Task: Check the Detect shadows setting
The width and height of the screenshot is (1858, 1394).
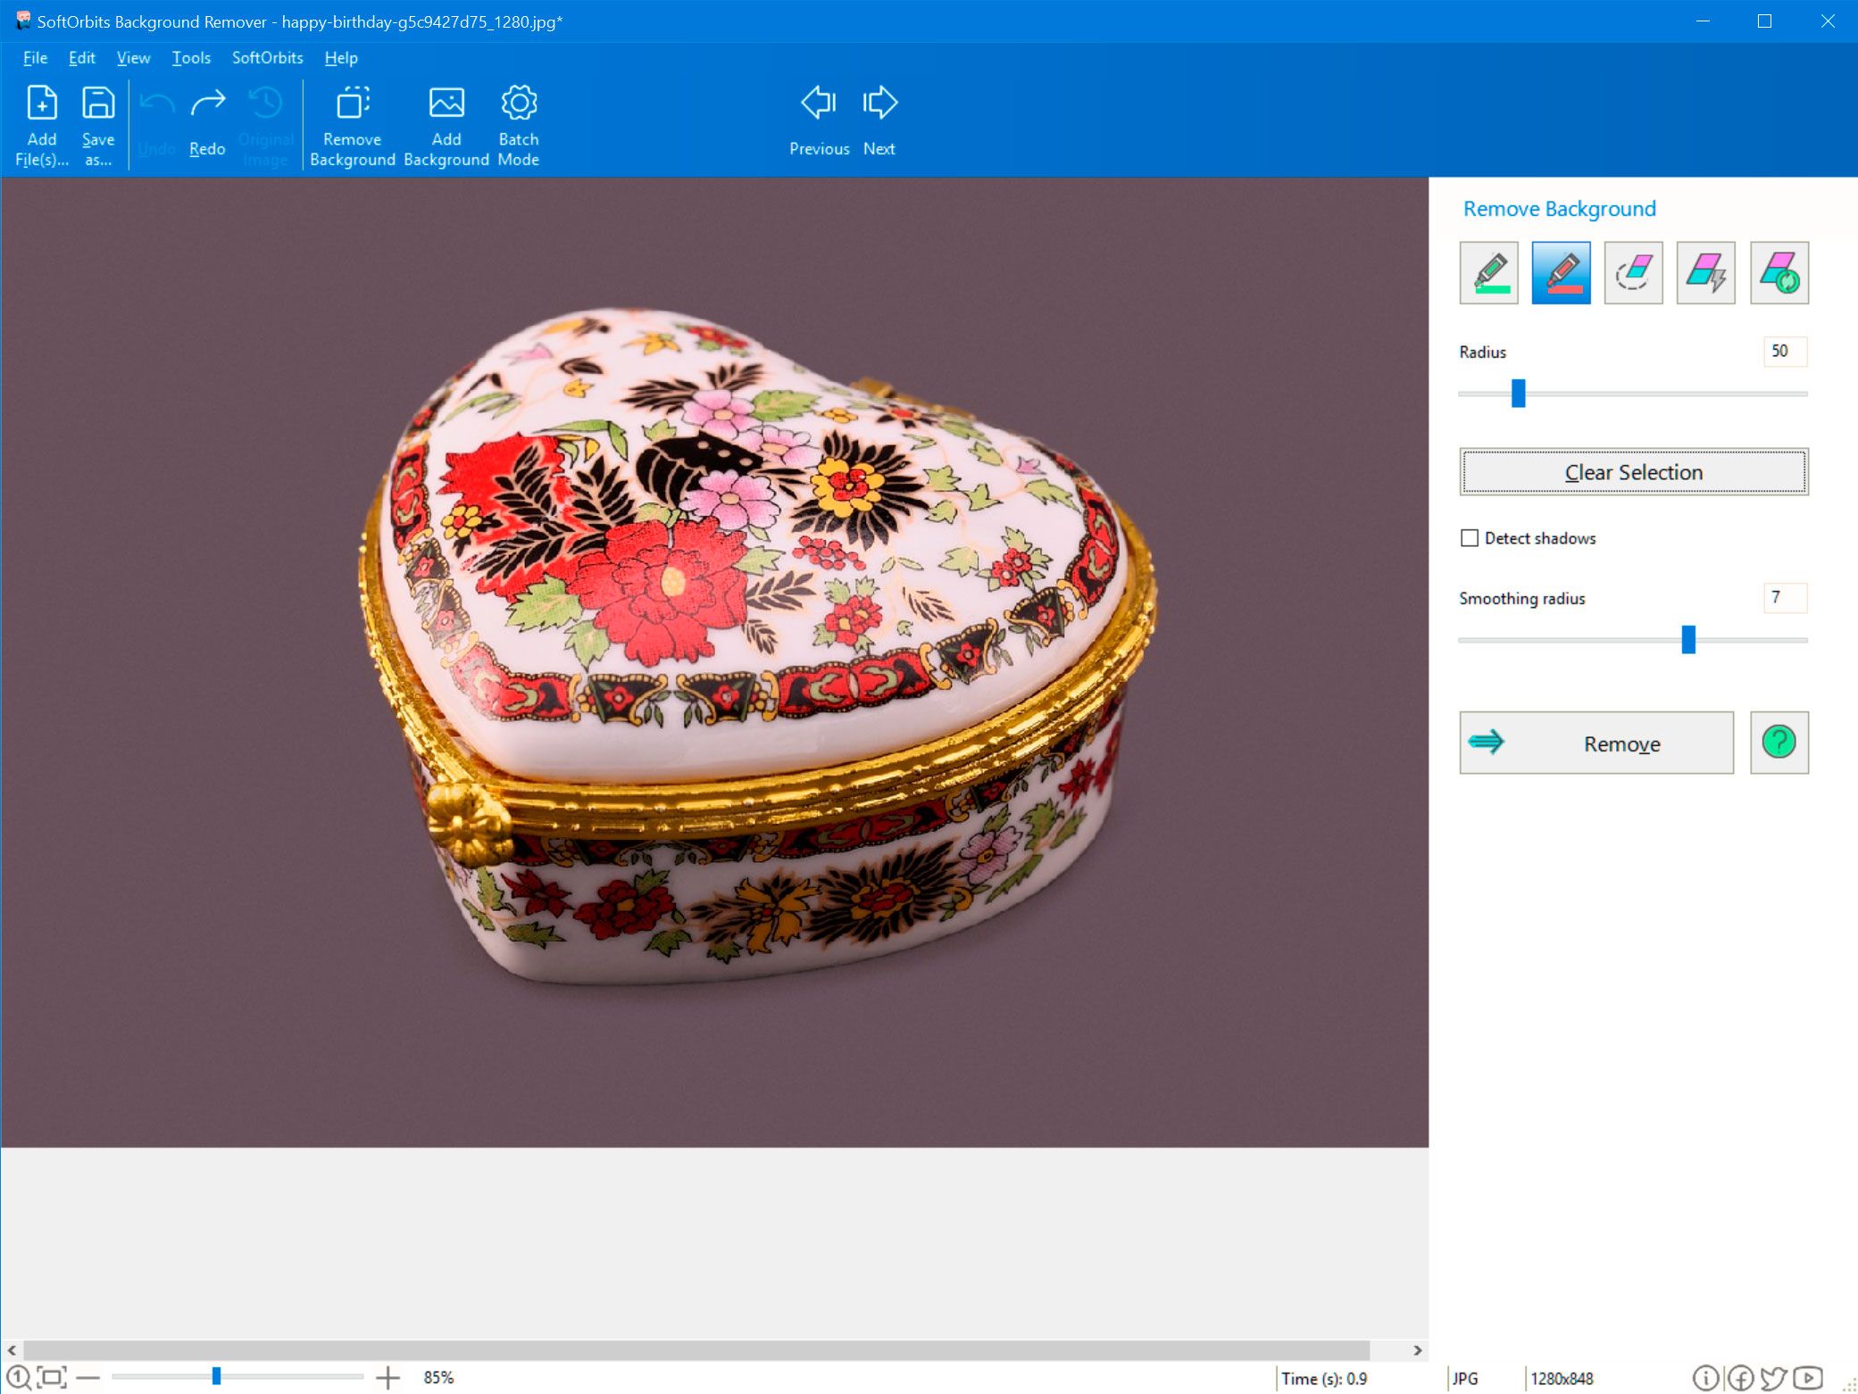Action: (1470, 539)
